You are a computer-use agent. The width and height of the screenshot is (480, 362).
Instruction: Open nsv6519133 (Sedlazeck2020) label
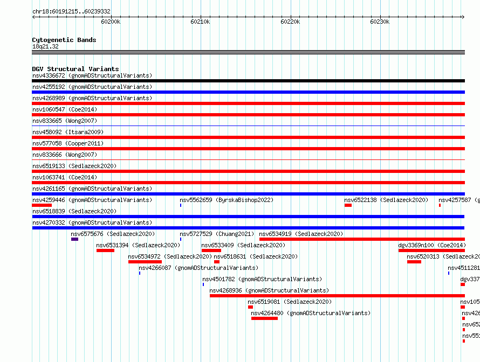(x=74, y=166)
